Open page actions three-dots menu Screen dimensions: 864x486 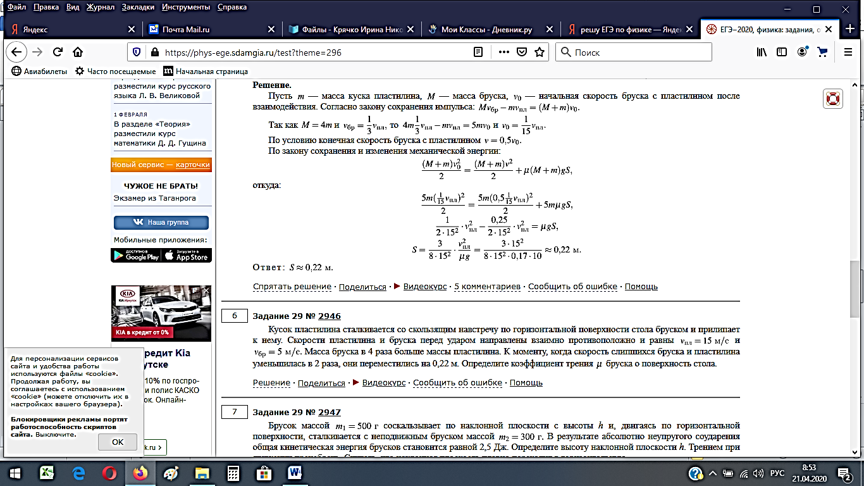pos(503,53)
